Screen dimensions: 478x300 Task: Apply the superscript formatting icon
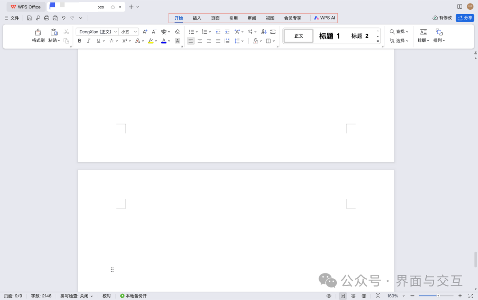tap(124, 40)
